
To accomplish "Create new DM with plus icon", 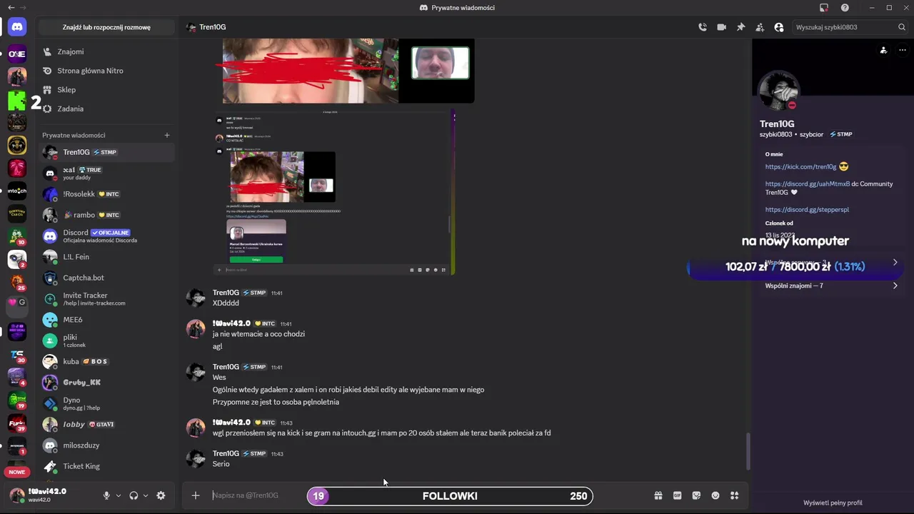I will coord(167,135).
